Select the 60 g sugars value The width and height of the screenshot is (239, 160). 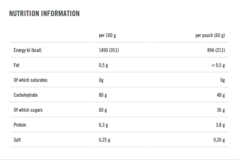coord(103,110)
